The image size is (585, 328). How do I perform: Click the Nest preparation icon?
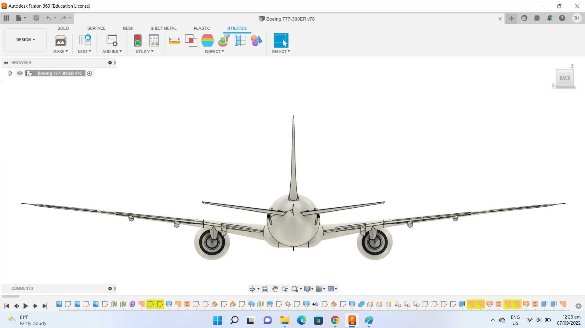[x=85, y=41]
